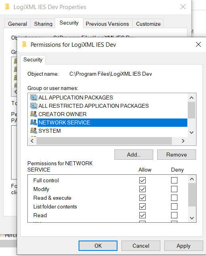The width and height of the screenshot is (206, 256).
Task: Uncheck Allow for List folder contents
Action: point(142,206)
